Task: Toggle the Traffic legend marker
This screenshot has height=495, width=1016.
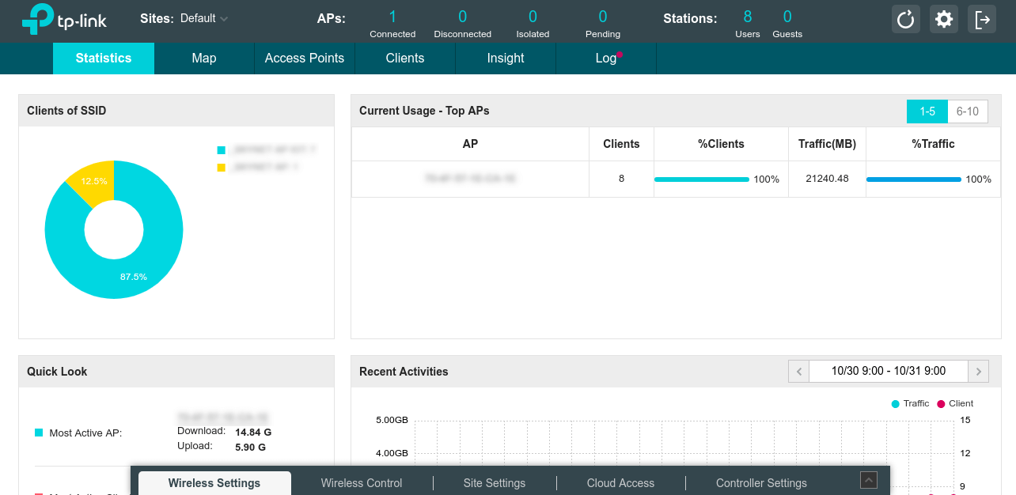Action: click(896, 404)
